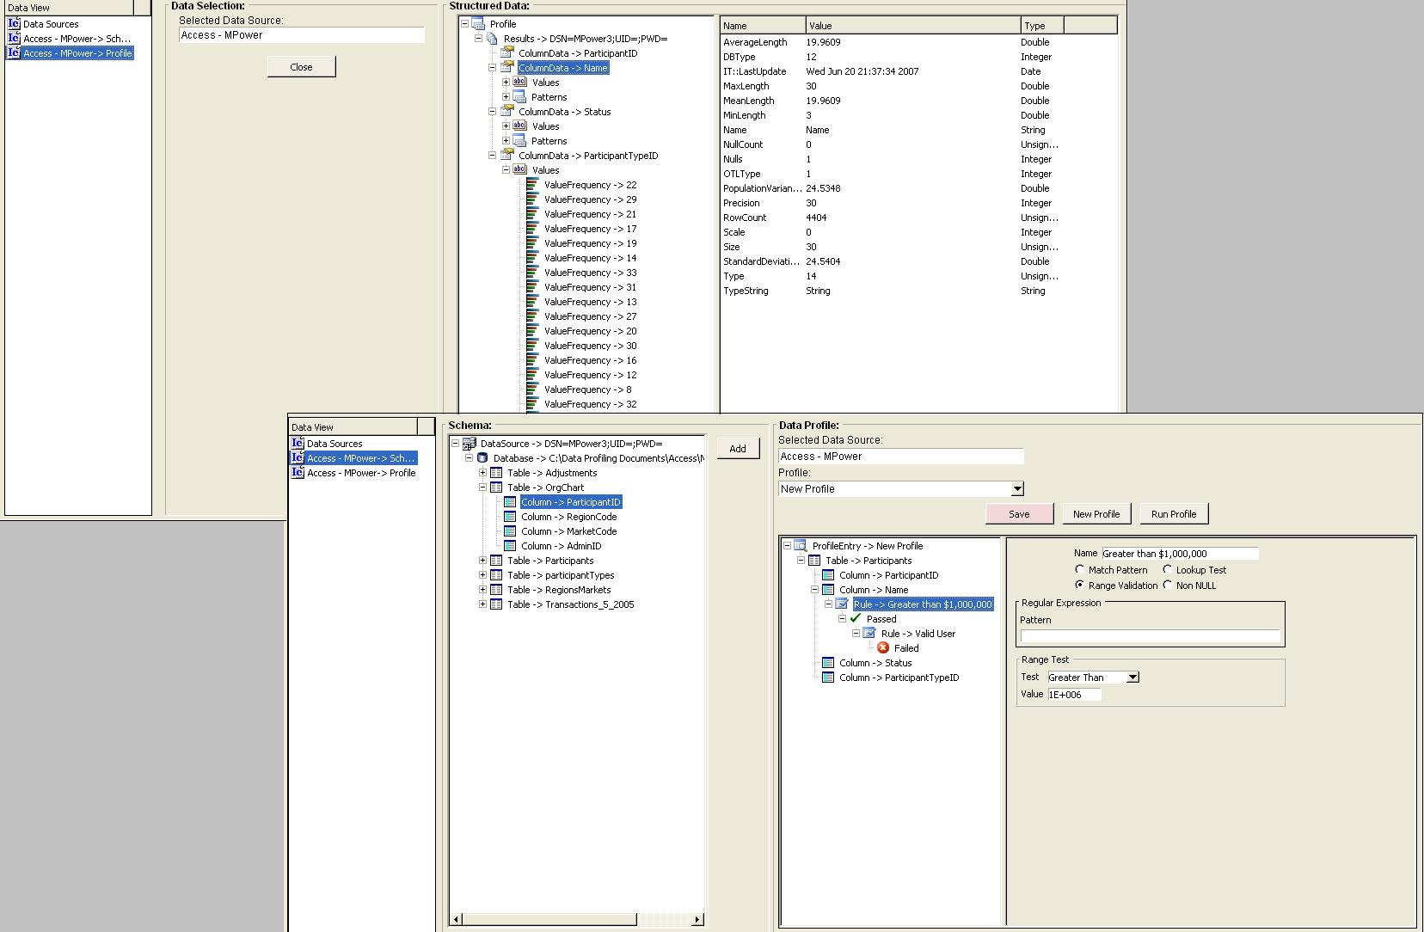Screen dimensions: 1424x932
Task: Select the Column RegionCode tree item
Action: [568, 517]
